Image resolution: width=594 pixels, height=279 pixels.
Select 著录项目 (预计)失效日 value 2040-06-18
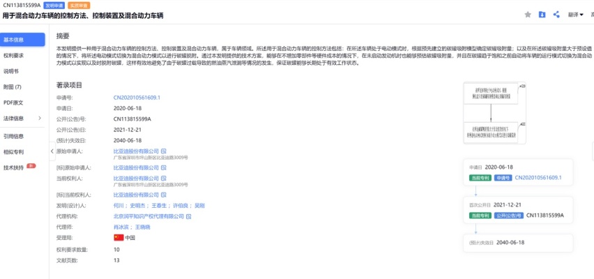(x=128, y=140)
